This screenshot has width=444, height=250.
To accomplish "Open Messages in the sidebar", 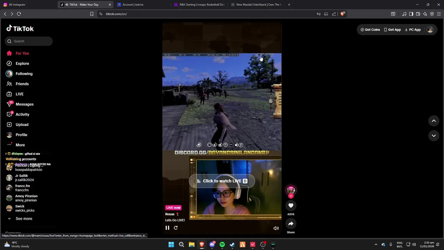I will [x=24, y=104].
